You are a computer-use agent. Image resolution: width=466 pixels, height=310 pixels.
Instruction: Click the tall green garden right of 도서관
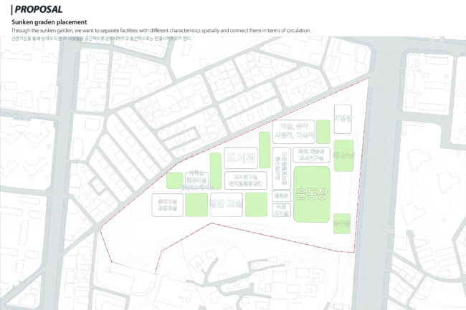coord(265,150)
